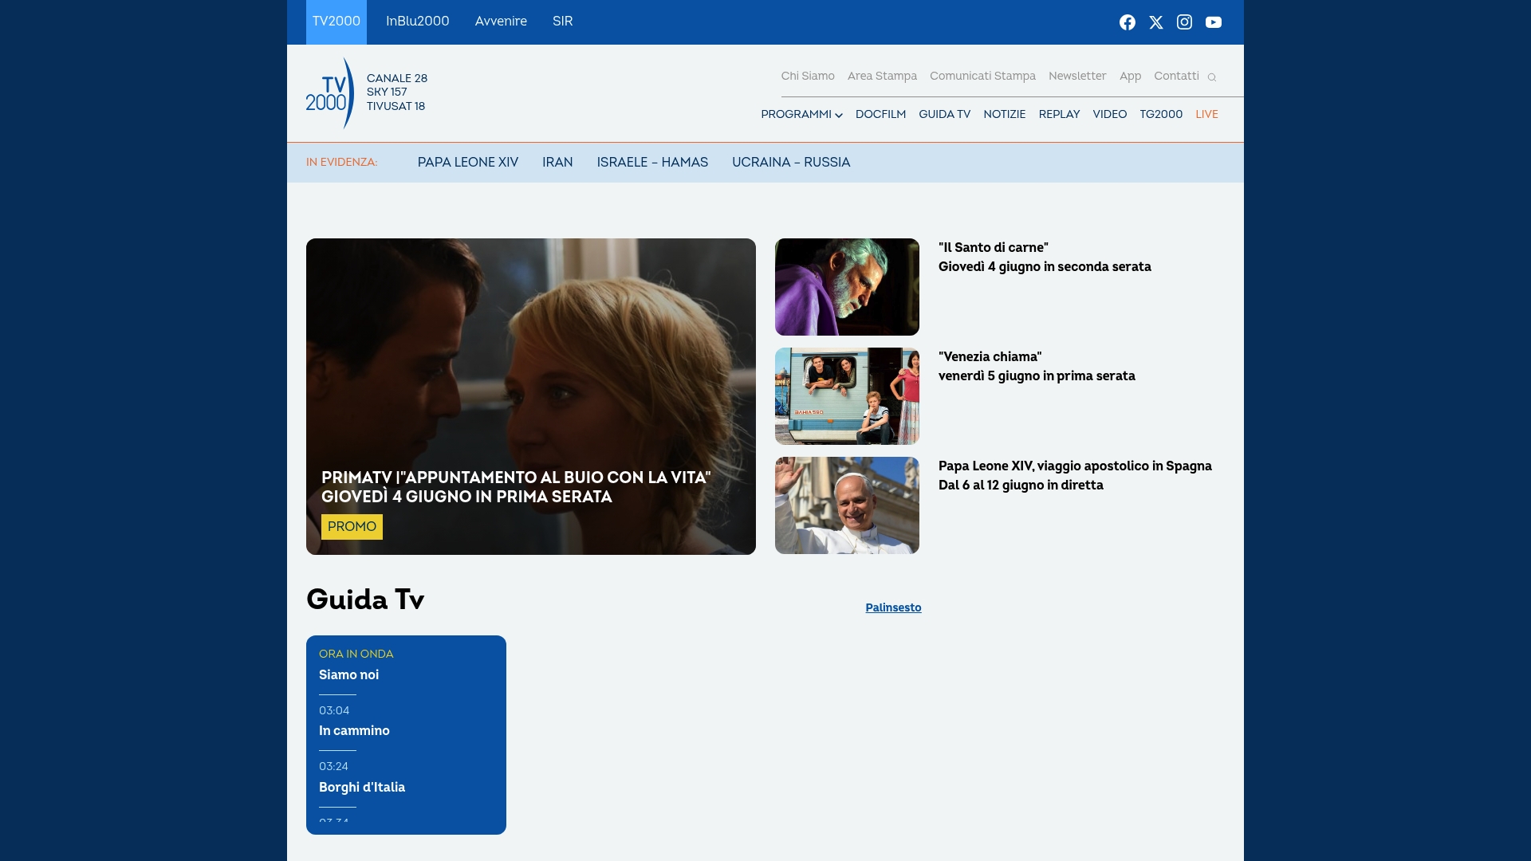Click the ORA IN ONDA label
The width and height of the screenshot is (1531, 861).
click(356, 655)
